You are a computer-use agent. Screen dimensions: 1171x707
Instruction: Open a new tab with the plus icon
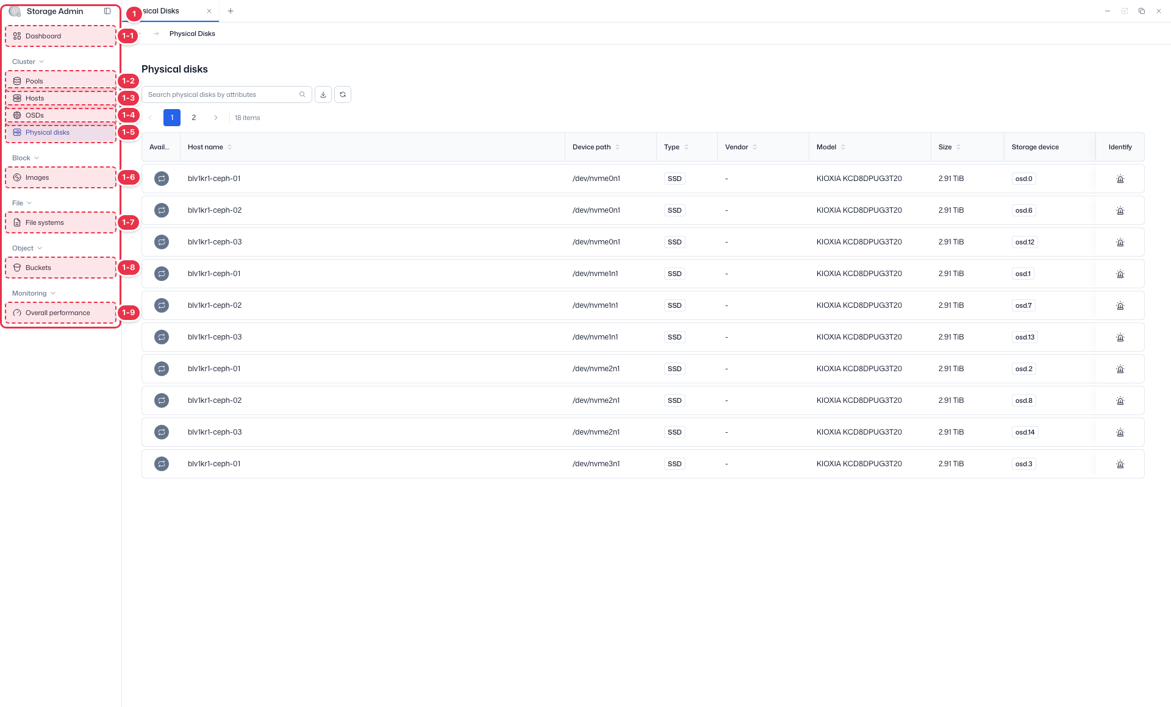click(231, 11)
